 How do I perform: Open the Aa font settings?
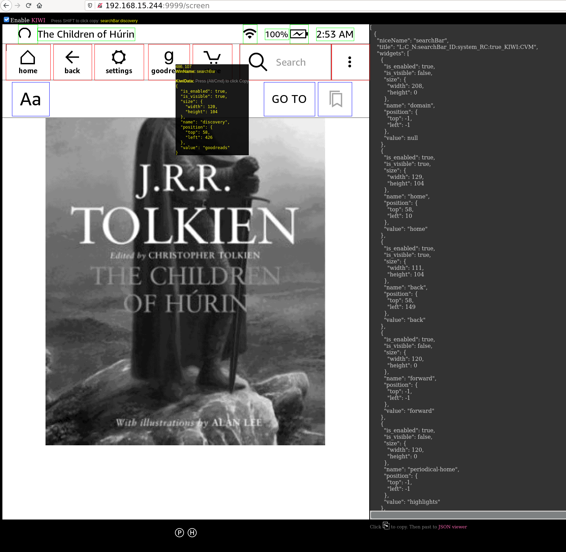click(31, 99)
